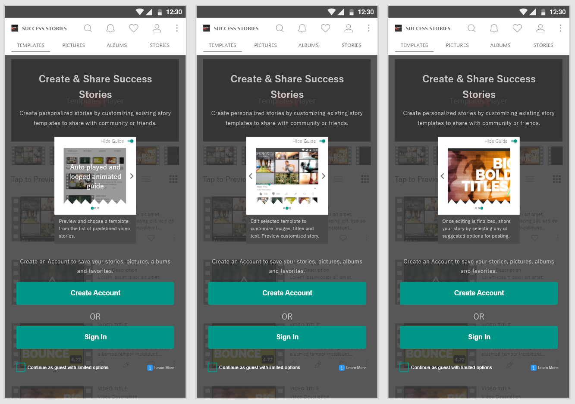Check 'Continue as guest' box on third phone
575x404 pixels.
coord(404,367)
